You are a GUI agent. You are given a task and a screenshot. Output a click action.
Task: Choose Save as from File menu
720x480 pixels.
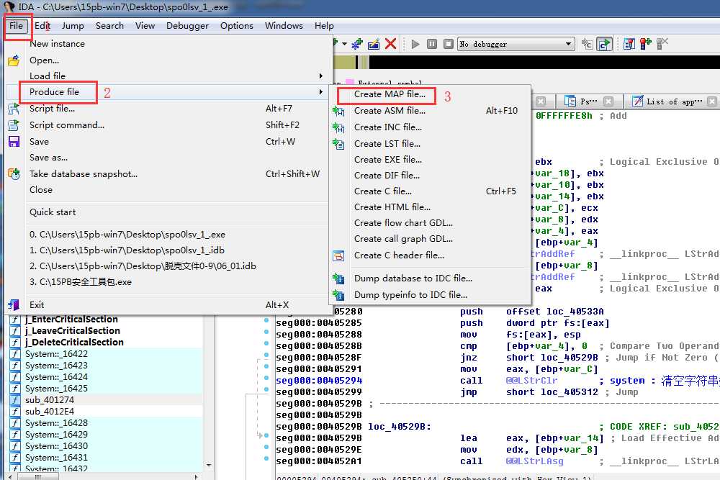166,158
